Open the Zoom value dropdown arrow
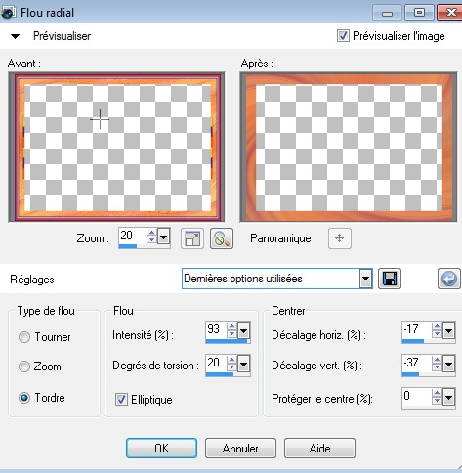 pyautogui.click(x=163, y=236)
